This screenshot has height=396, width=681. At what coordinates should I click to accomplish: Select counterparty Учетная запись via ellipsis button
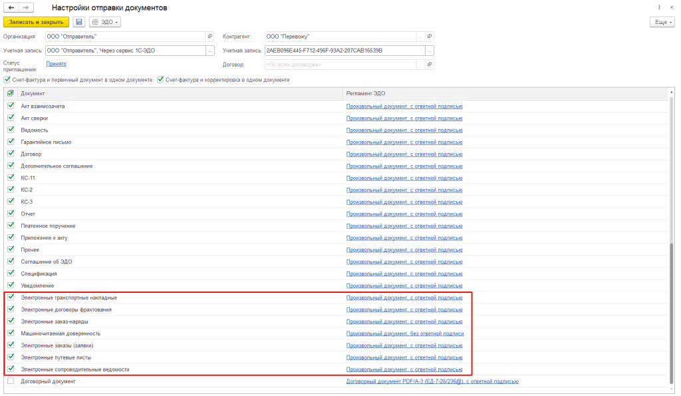[430, 51]
